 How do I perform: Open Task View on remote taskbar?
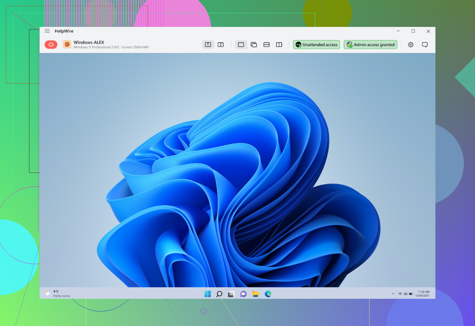pos(231,294)
